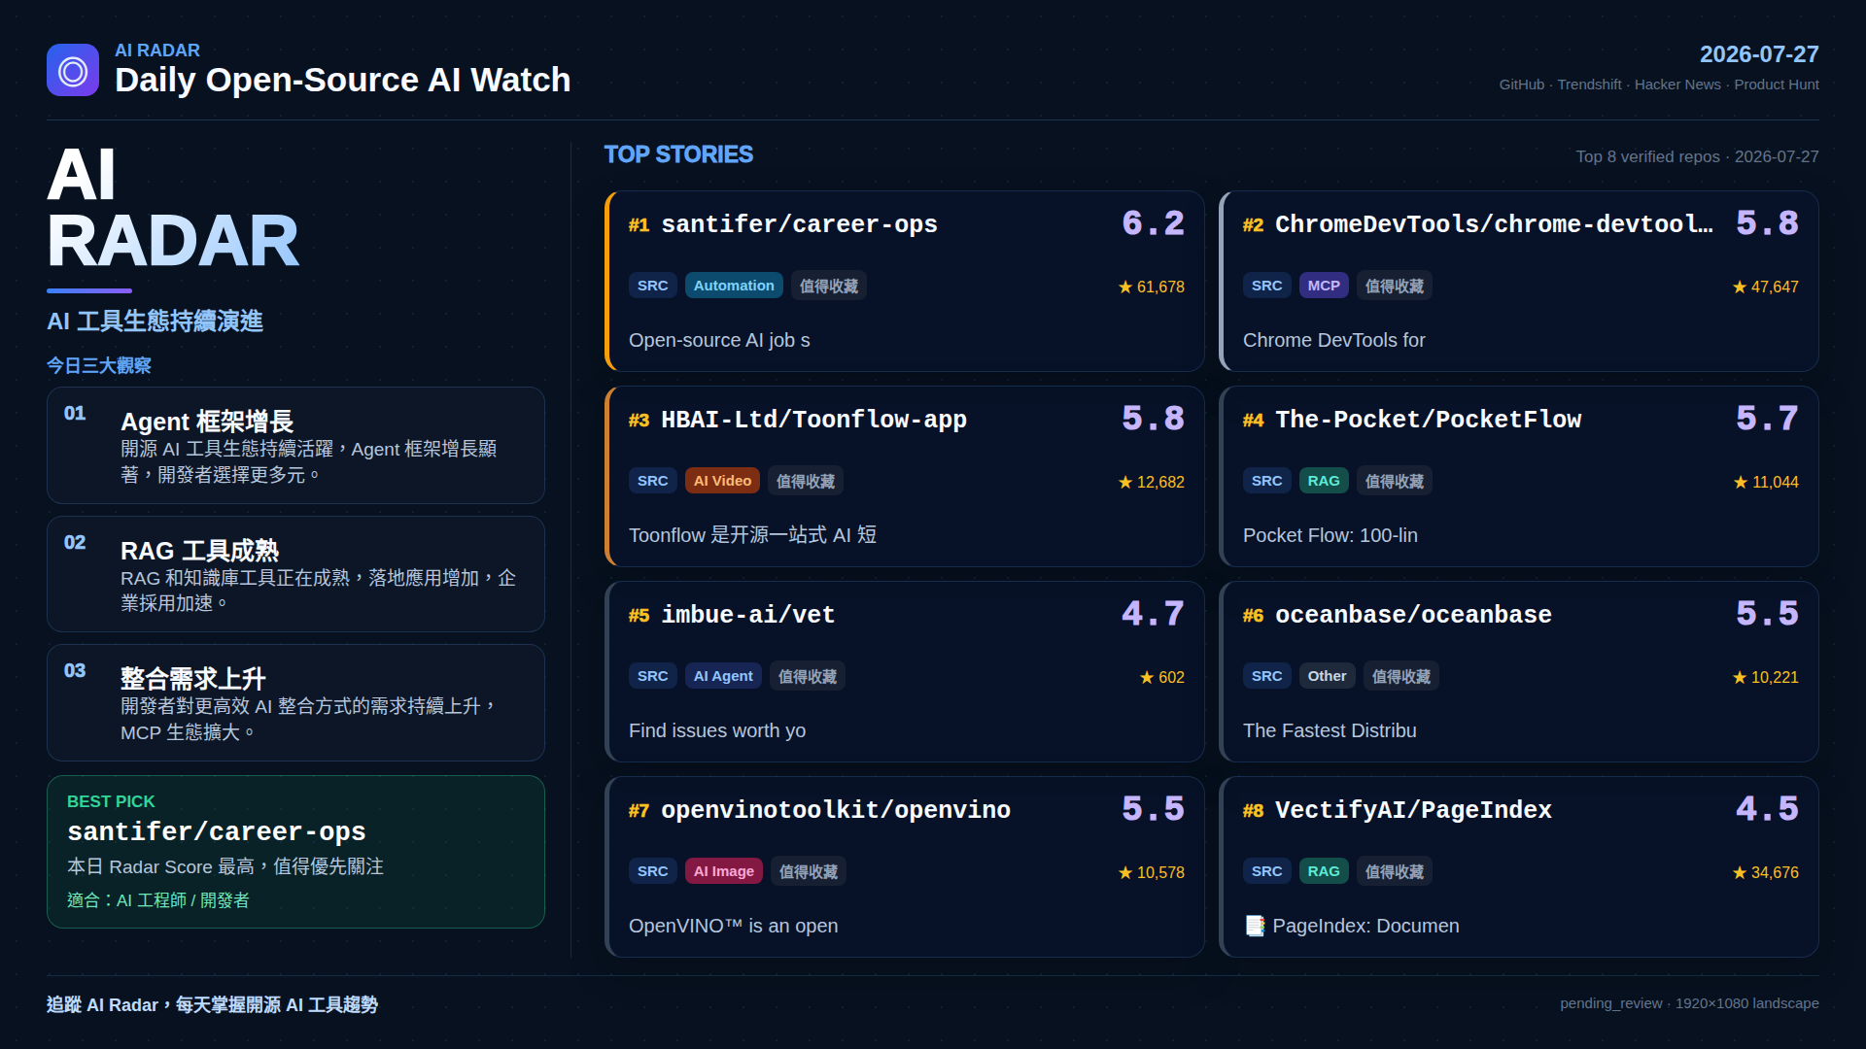
Task: Select the Automation tag on career-ops card
Action: point(734,286)
